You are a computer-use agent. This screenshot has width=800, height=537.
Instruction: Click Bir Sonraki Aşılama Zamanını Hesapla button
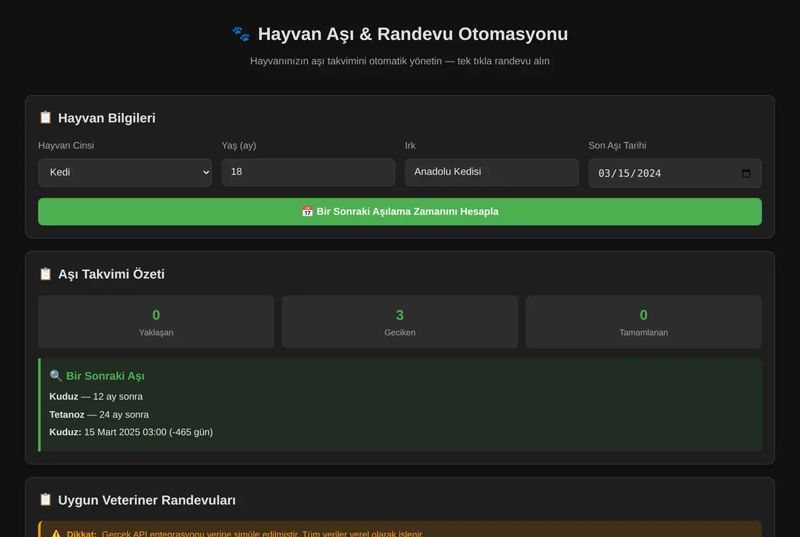pyautogui.click(x=400, y=212)
